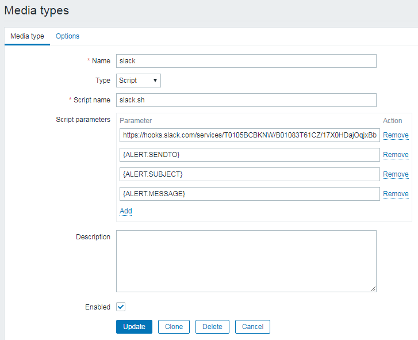Add a new script parameter

126,211
